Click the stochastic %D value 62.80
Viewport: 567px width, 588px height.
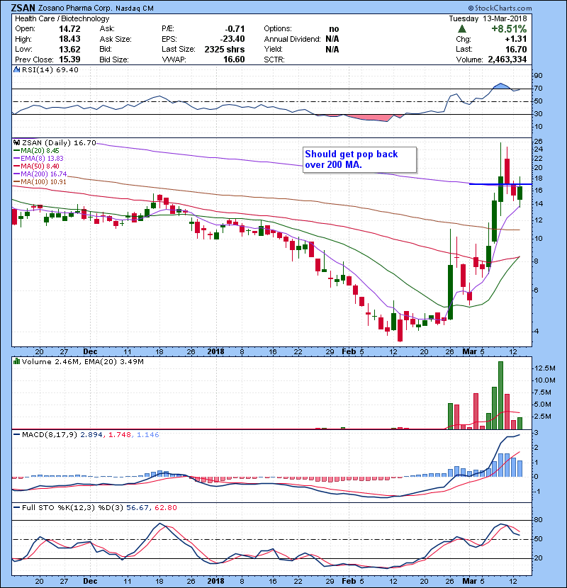click(165, 508)
